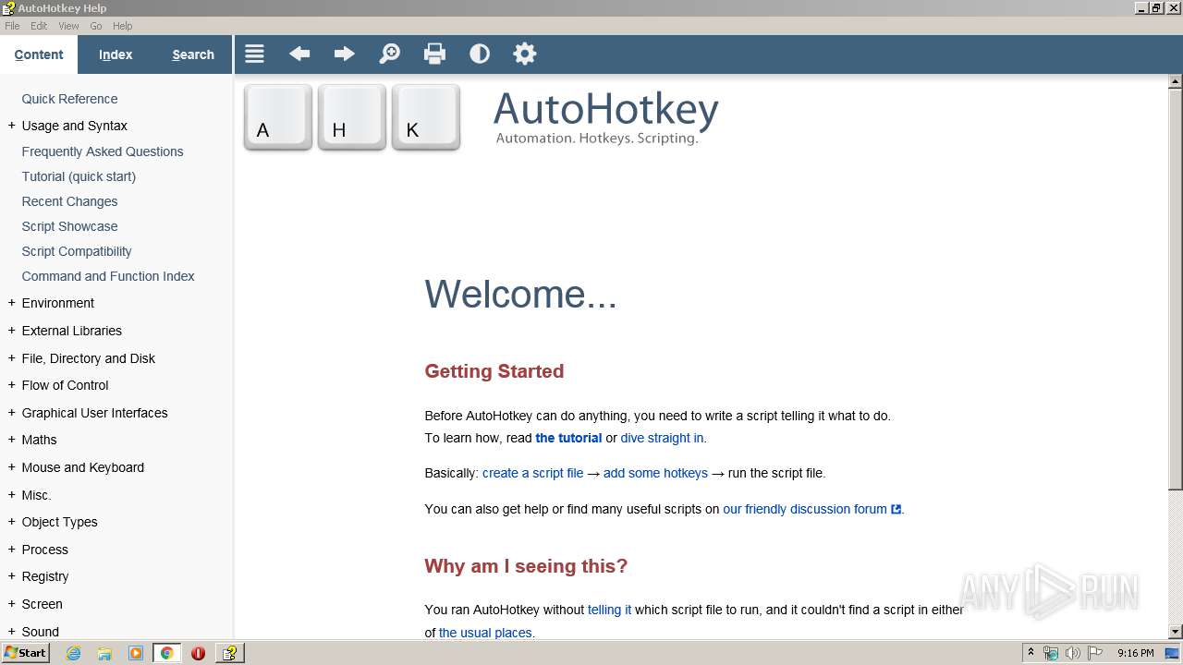Go back with the left arrow icon
Screen dimensions: 1183x665
(299, 54)
